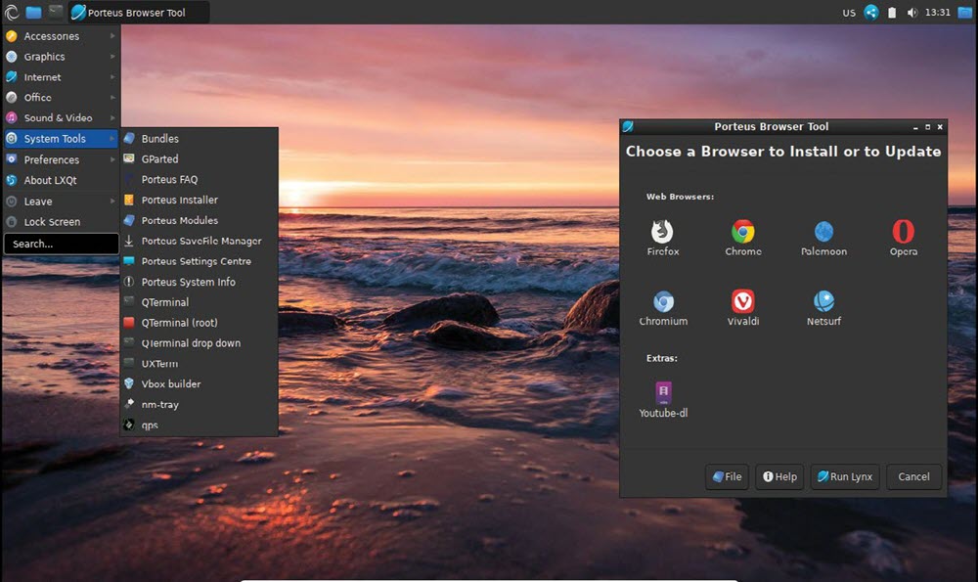Expand the Accessories submenu
The image size is (978, 582).
[59, 36]
